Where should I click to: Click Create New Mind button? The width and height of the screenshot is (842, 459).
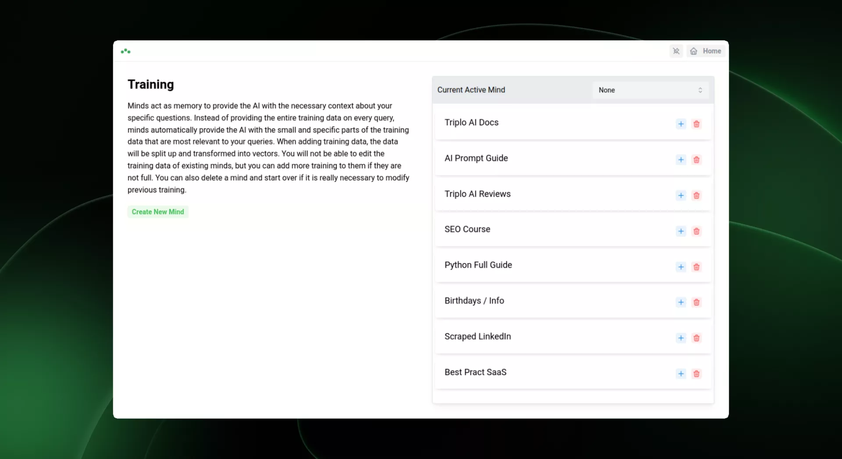click(158, 212)
